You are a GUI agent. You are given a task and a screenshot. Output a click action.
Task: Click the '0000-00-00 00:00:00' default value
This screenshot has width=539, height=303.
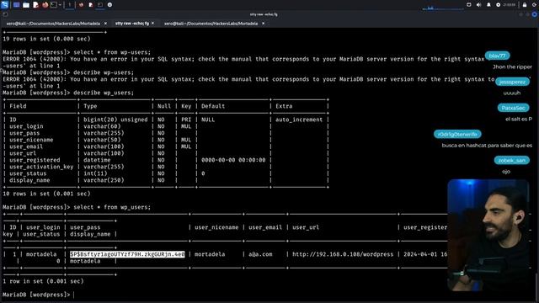click(x=233, y=160)
